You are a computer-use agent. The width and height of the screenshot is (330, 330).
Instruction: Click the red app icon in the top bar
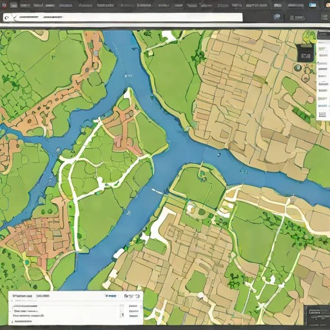pos(4,5)
